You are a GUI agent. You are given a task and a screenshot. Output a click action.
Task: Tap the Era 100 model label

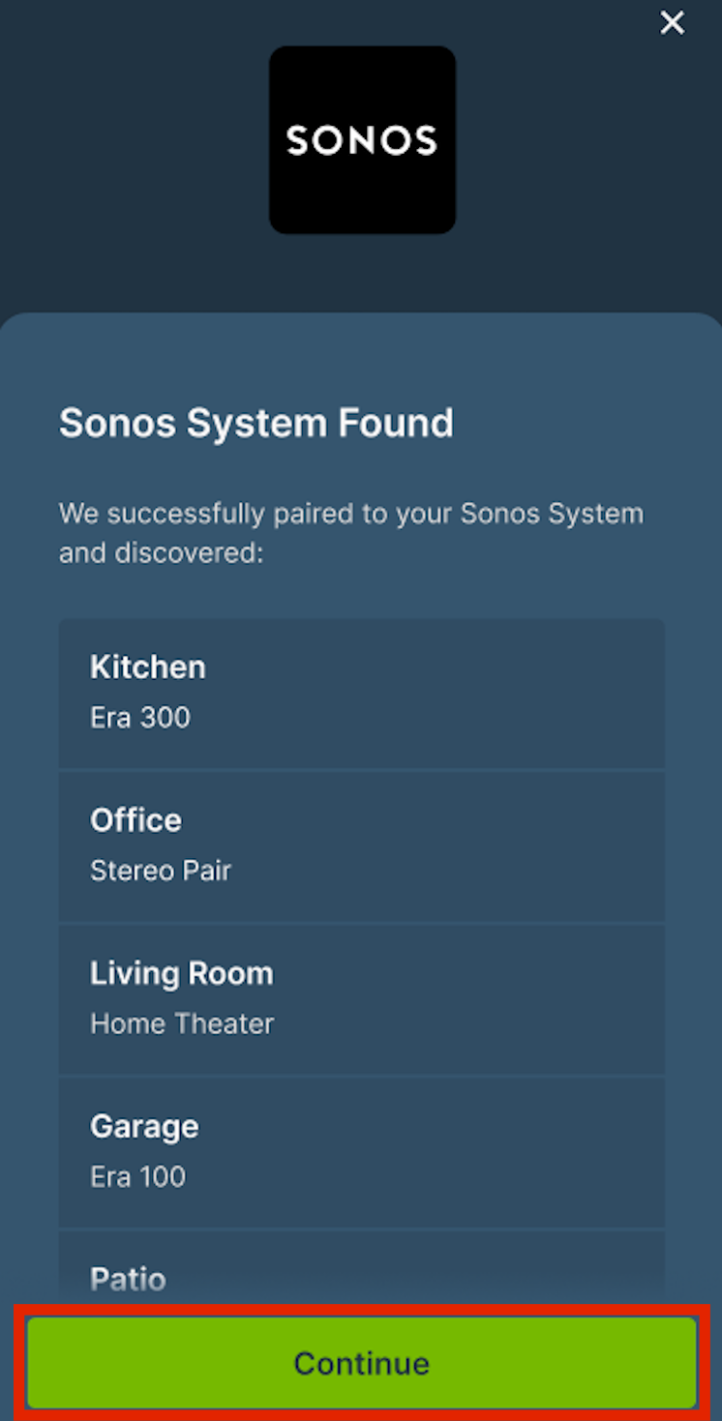[x=138, y=1176]
